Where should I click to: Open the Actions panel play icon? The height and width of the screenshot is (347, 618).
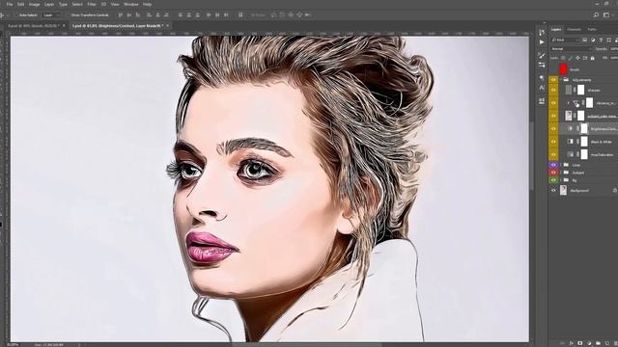tap(542, 42)
